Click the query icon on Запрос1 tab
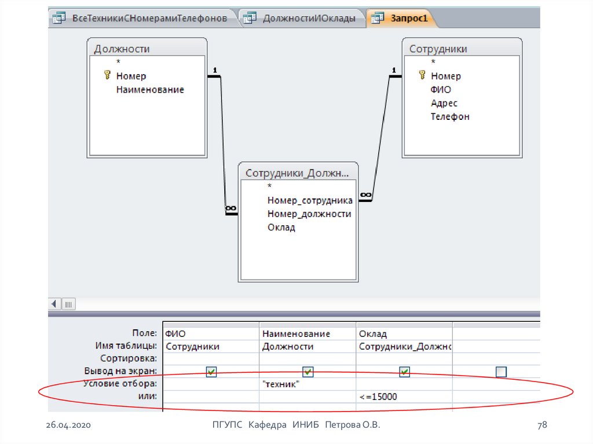 click(x=377, y=19)
